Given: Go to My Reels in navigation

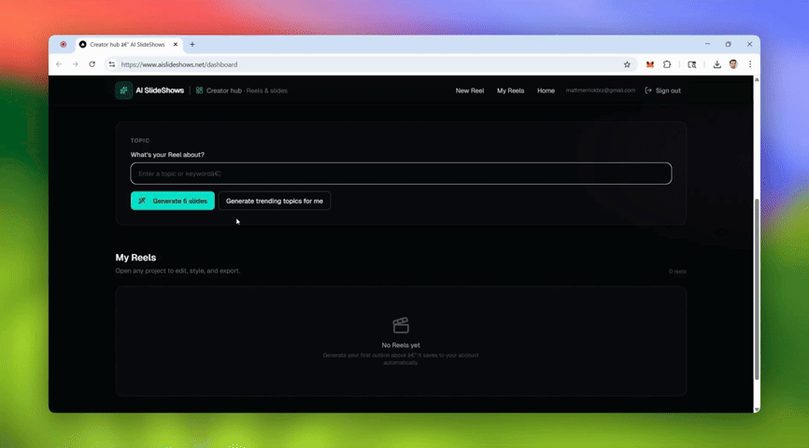Looking at the screenshot, I should 510,91.
